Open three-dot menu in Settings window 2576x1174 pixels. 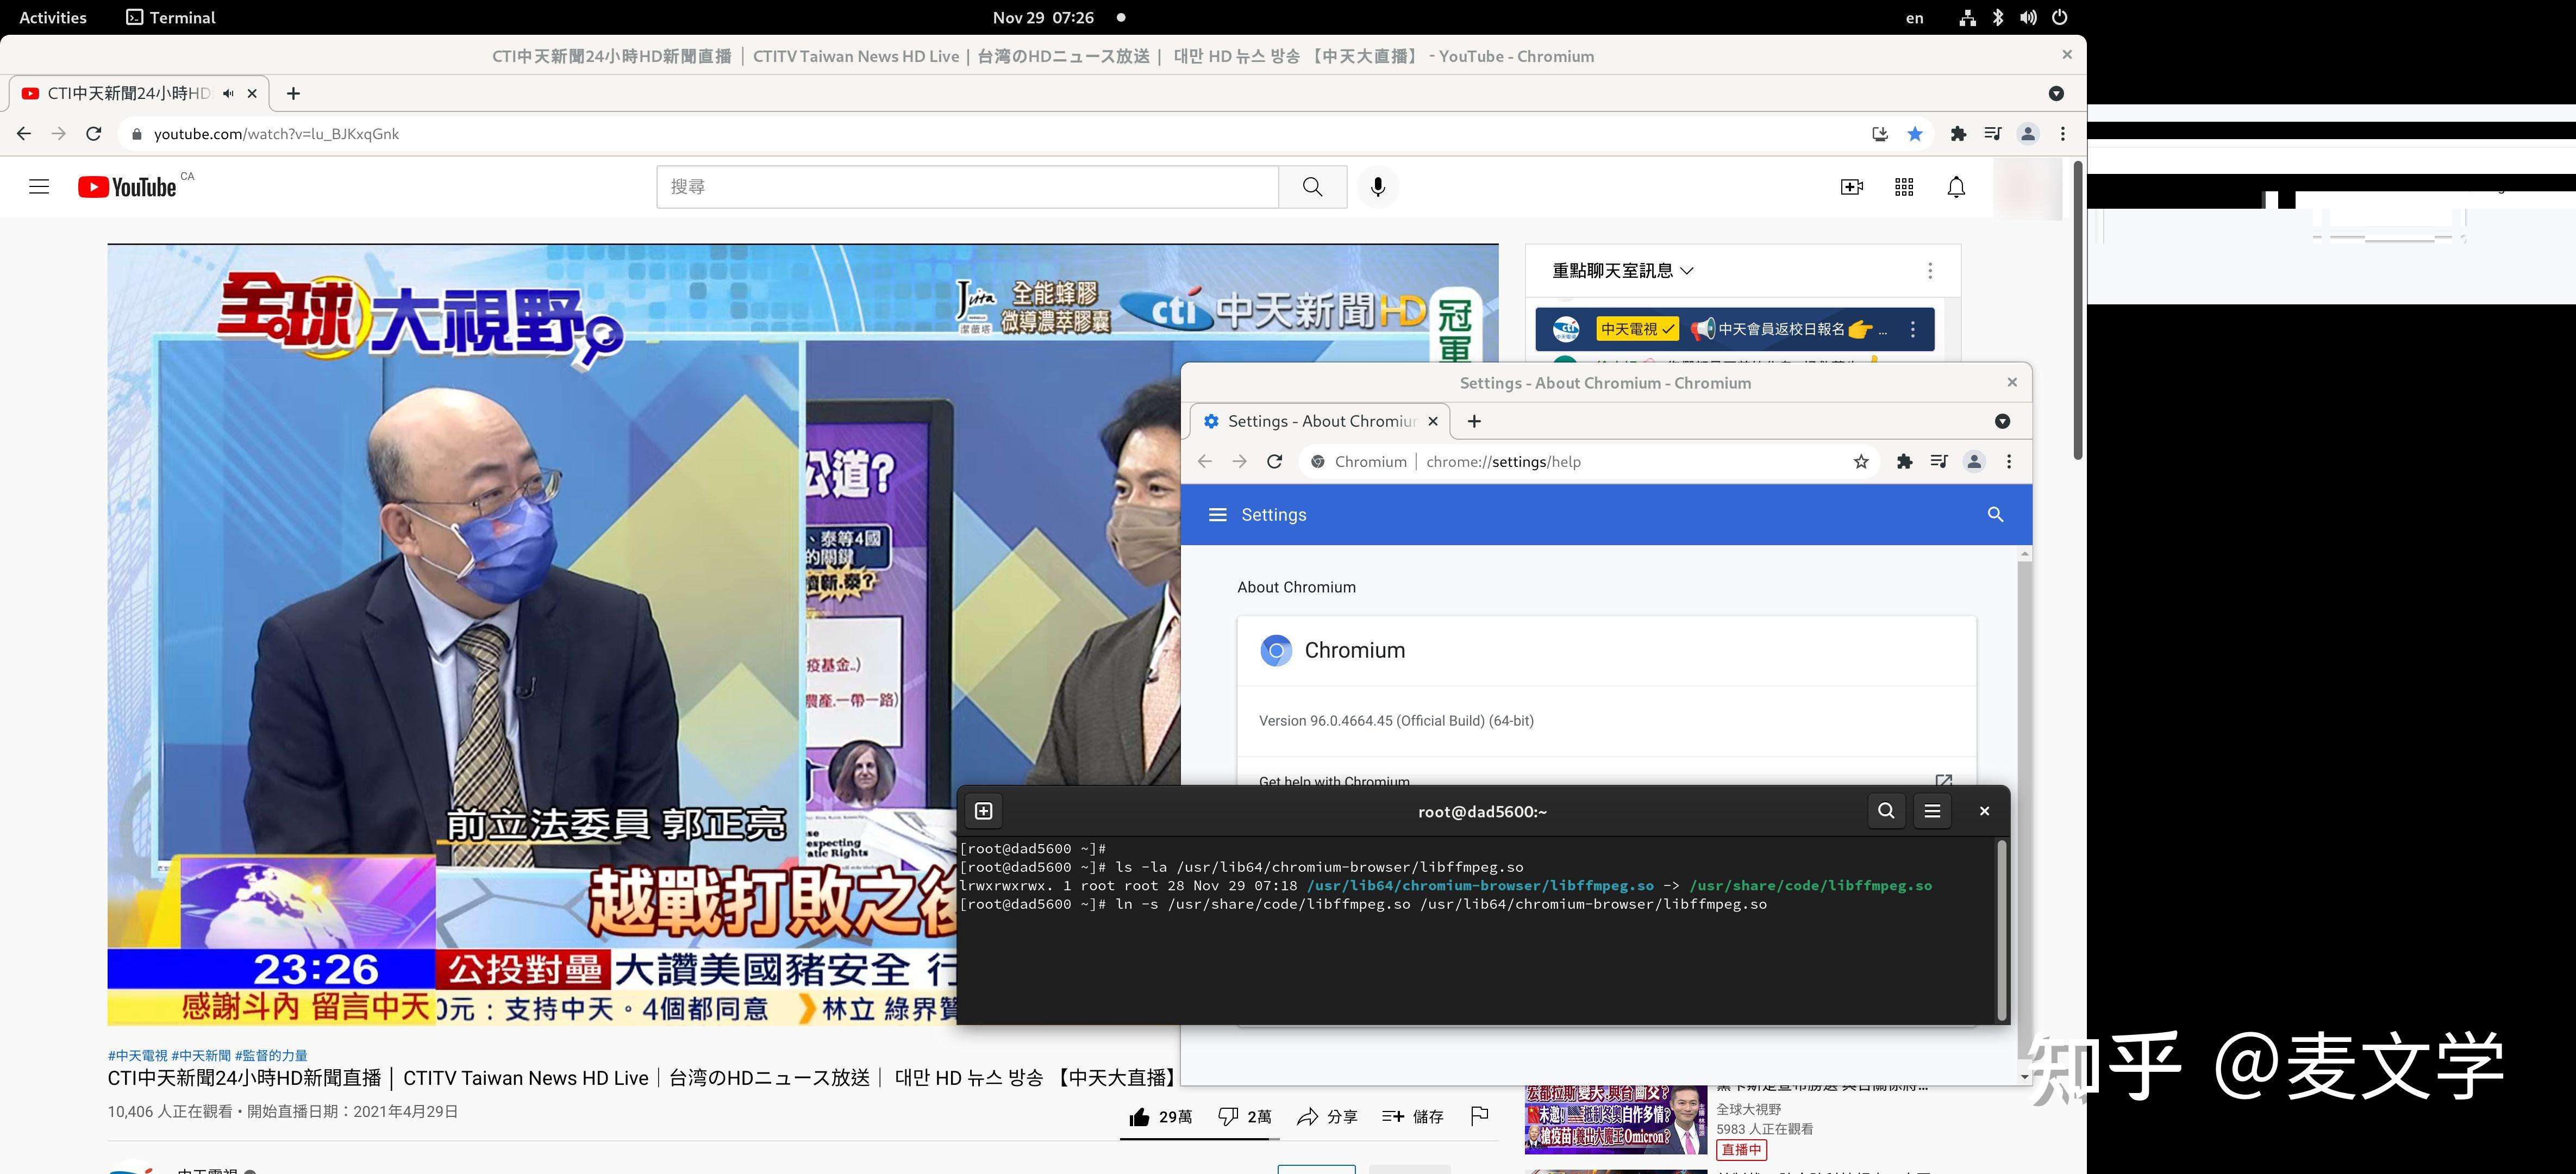point(2009,461)
